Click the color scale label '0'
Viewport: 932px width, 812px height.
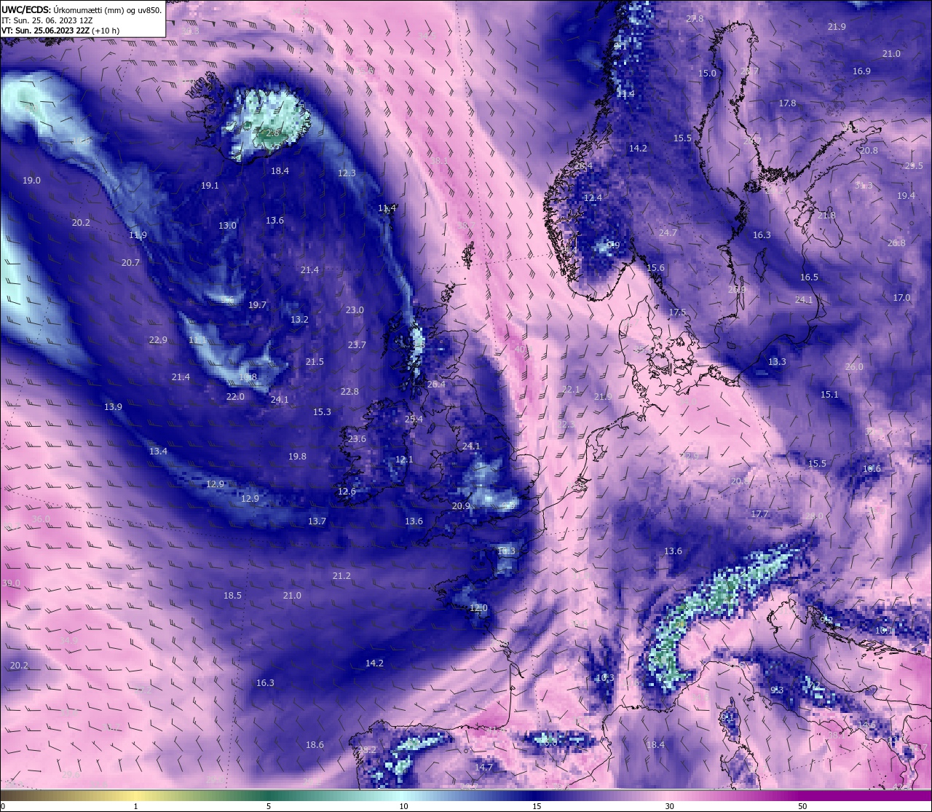[x=3, y=806]
